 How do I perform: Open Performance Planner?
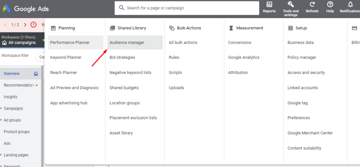[76, 43]
